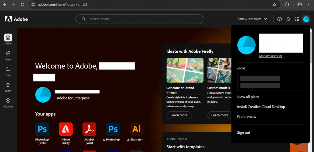Viewport: 314px width, 152px height.
Task: Click the Manage account link
Action: tap(270, 56)
